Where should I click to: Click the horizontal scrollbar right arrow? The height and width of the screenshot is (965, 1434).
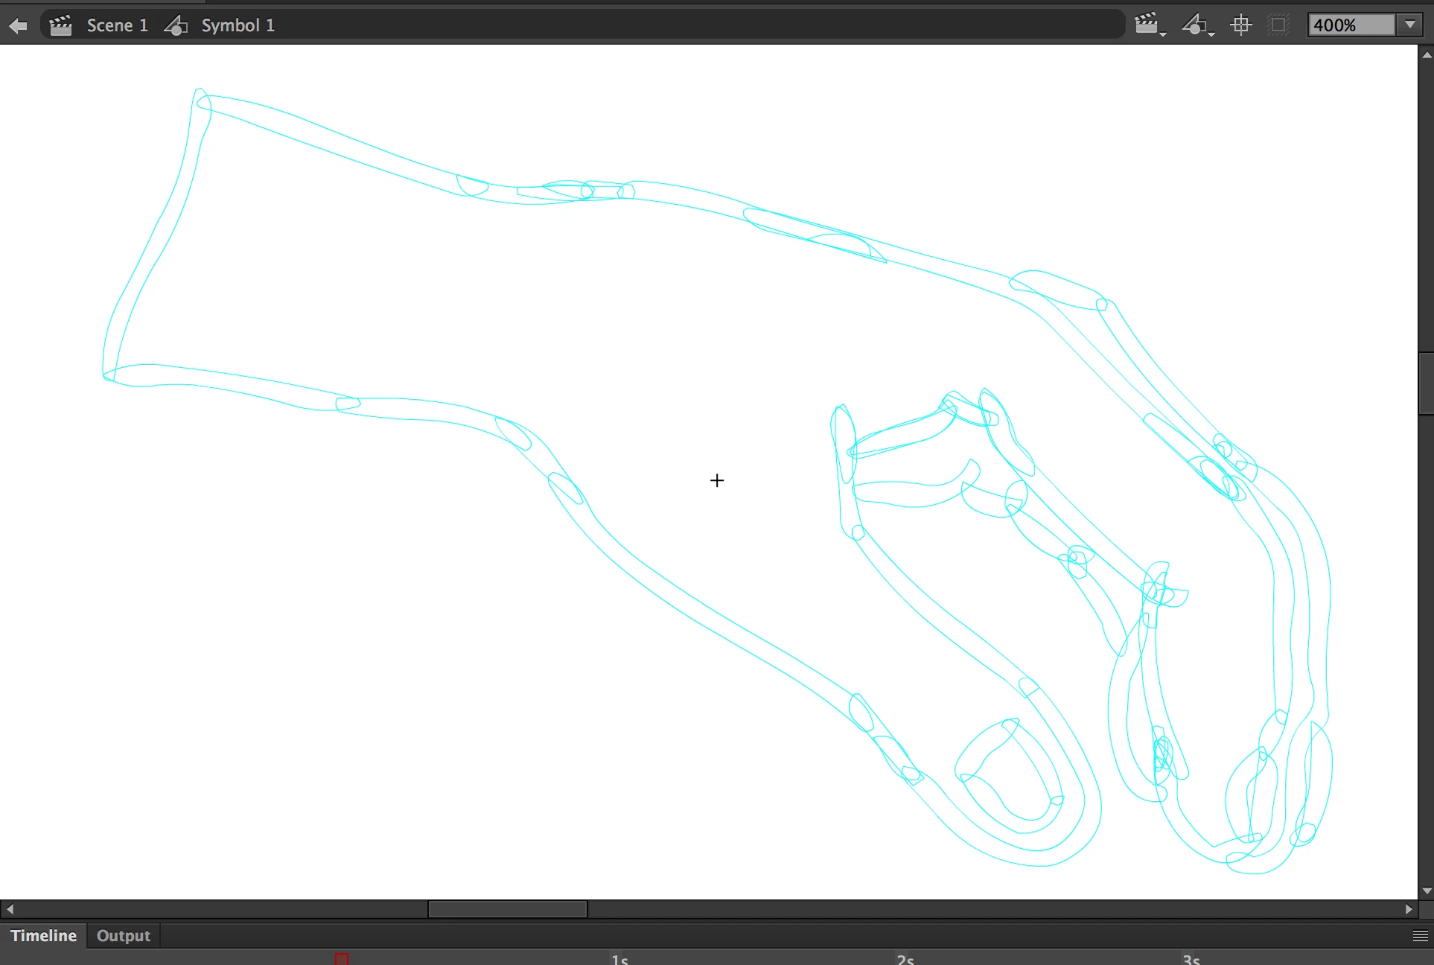(1409, 909)
